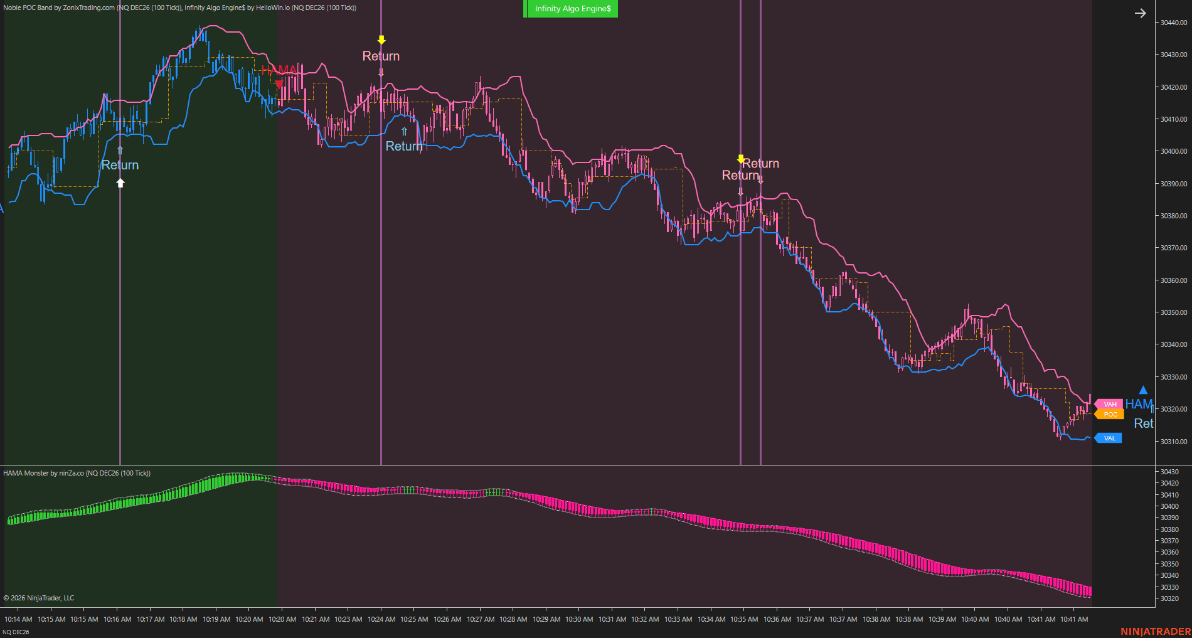Click the pink Return label near 10:24 AM
The image size is (1192, 638).
(x=381, y=56)
